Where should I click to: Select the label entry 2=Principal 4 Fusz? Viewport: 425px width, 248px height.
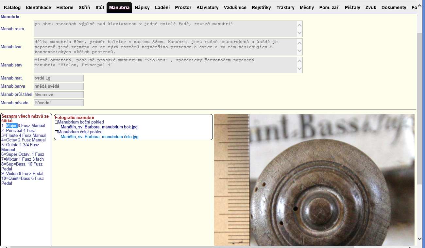(x=19, y=131)
